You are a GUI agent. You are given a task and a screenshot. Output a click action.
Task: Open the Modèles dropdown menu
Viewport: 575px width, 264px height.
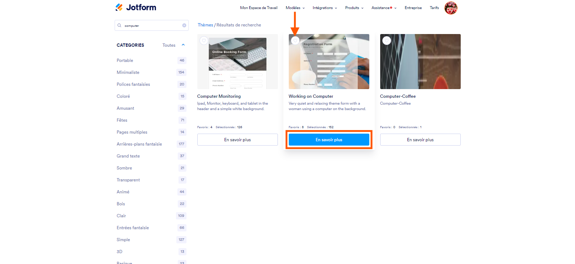point(295,8)
